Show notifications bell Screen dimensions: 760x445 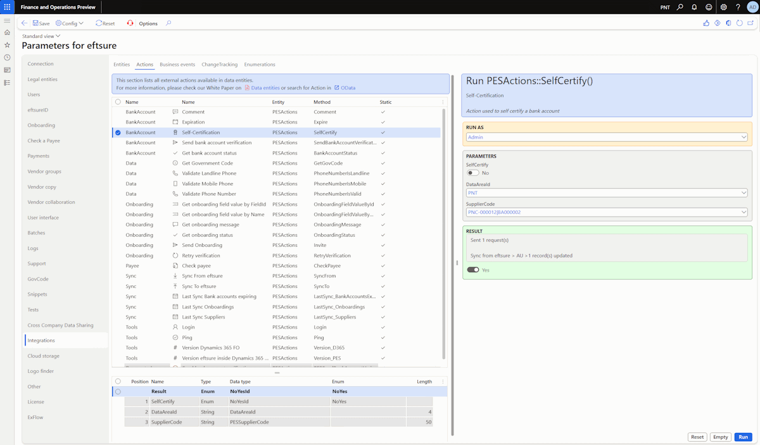tap(694, 7)
